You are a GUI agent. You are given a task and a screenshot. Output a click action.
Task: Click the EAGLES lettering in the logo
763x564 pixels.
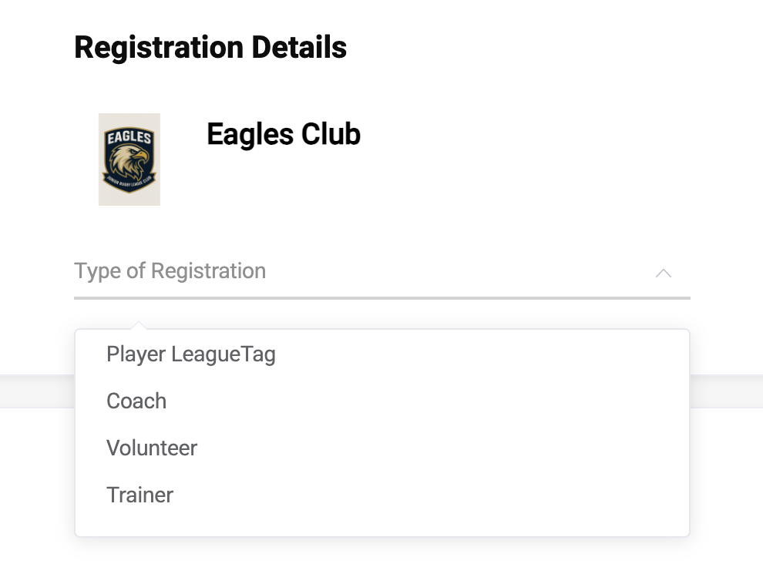pyautogui.click(x=129, y=136)
